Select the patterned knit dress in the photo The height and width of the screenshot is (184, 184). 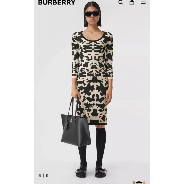[x=92, y=78]
